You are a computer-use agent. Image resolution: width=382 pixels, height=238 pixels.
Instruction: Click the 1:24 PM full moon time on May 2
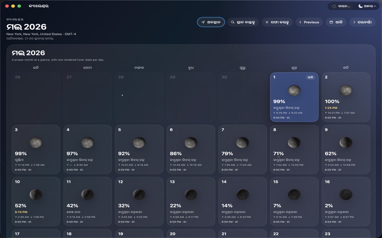coord(331,108)
